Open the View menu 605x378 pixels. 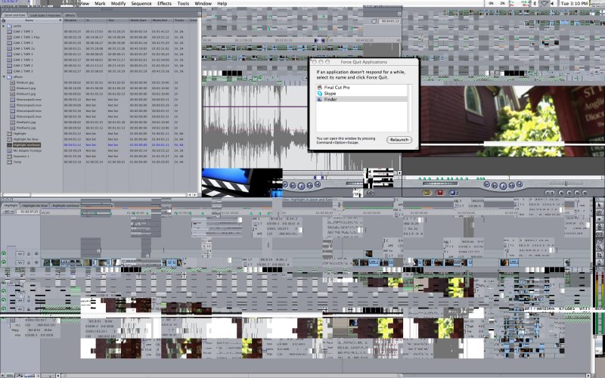(85, 4)
